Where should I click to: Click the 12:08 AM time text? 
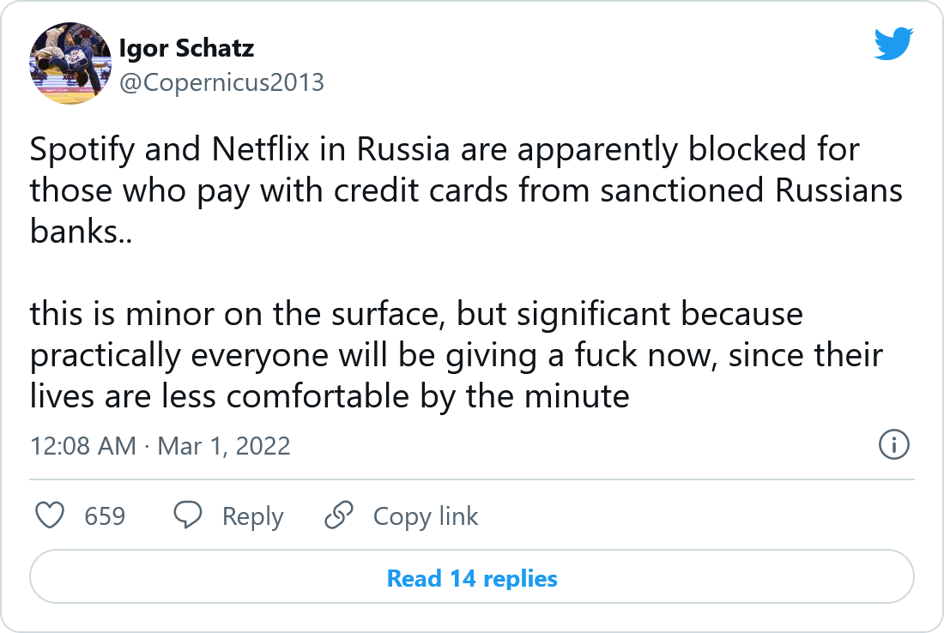(x=82, y=446)
